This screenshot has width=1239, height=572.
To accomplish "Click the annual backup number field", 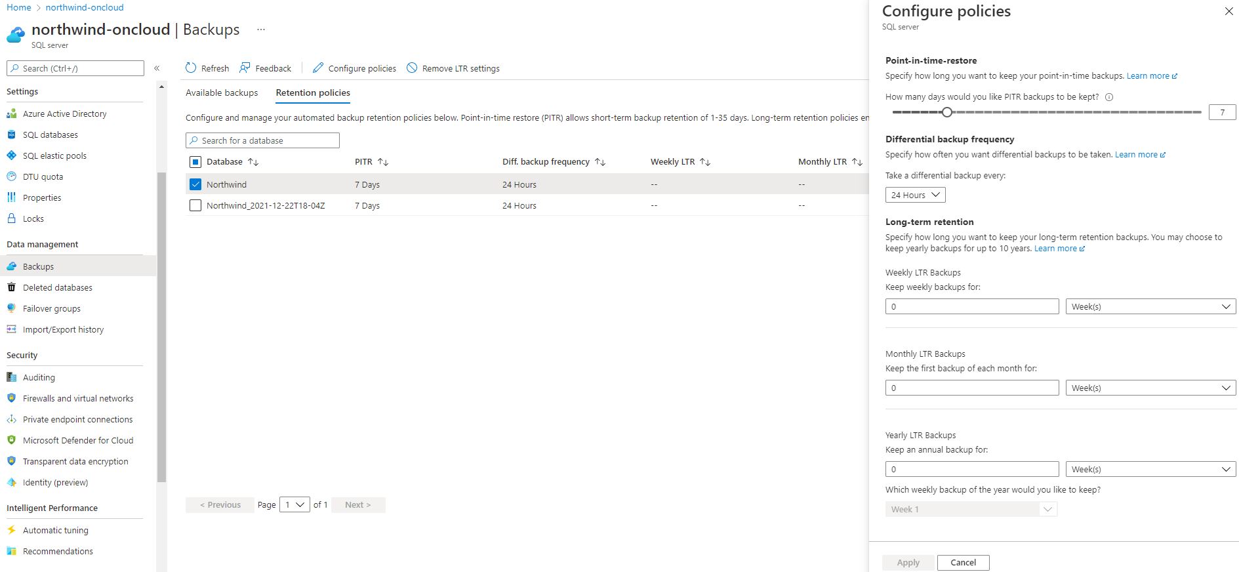I will [972, 469].
